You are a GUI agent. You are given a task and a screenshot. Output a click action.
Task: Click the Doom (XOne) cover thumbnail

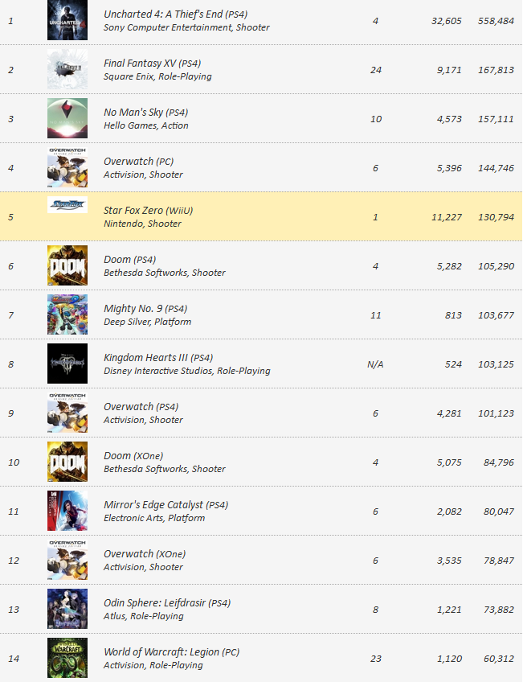click(67, 462)
